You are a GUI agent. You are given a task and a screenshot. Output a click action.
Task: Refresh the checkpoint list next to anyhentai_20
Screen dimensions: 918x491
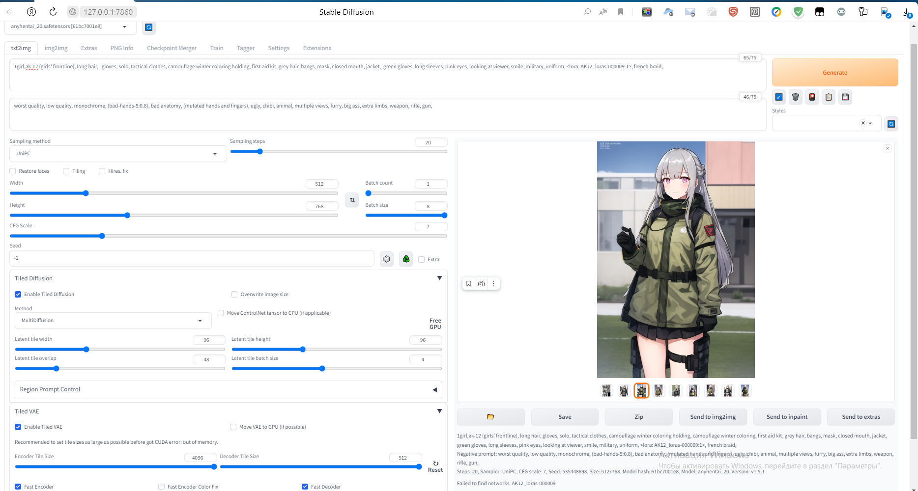click(x=149, y=27)
